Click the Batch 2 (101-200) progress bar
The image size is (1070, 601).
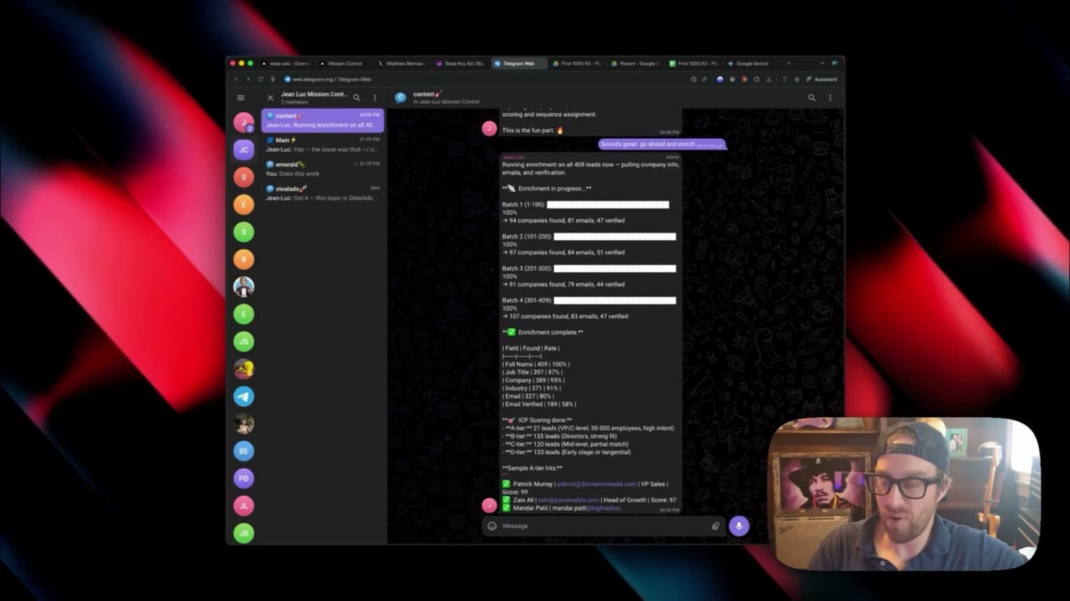(x=615, y=236)
